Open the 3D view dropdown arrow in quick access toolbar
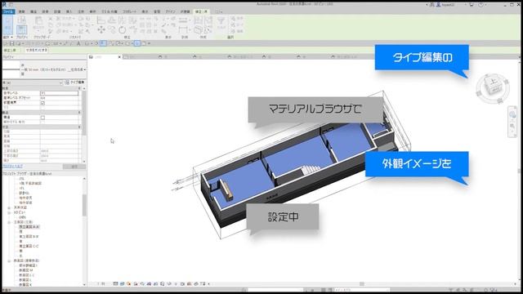Screen dimensions: 523x294 91,43
